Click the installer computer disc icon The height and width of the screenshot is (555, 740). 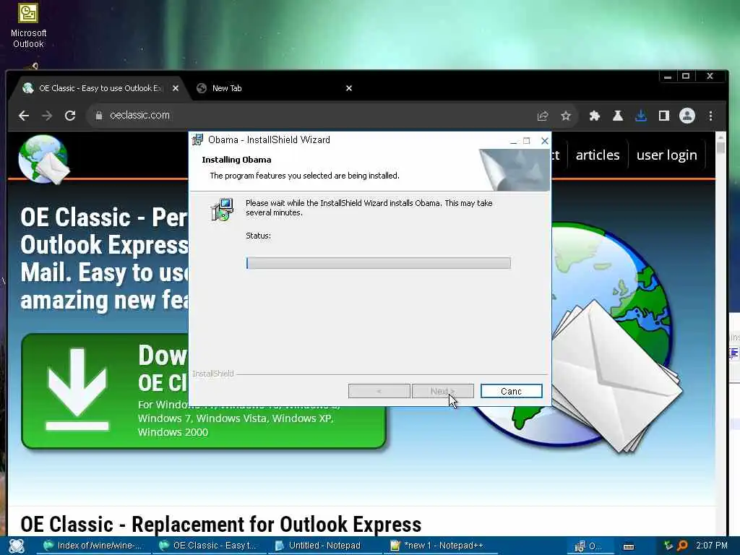pyautogui.click(x=222, y=210)
